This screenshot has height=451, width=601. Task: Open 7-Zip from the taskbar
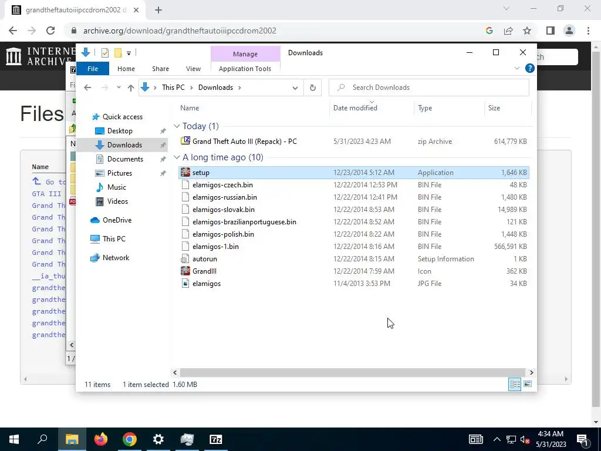tap(216, 439)
